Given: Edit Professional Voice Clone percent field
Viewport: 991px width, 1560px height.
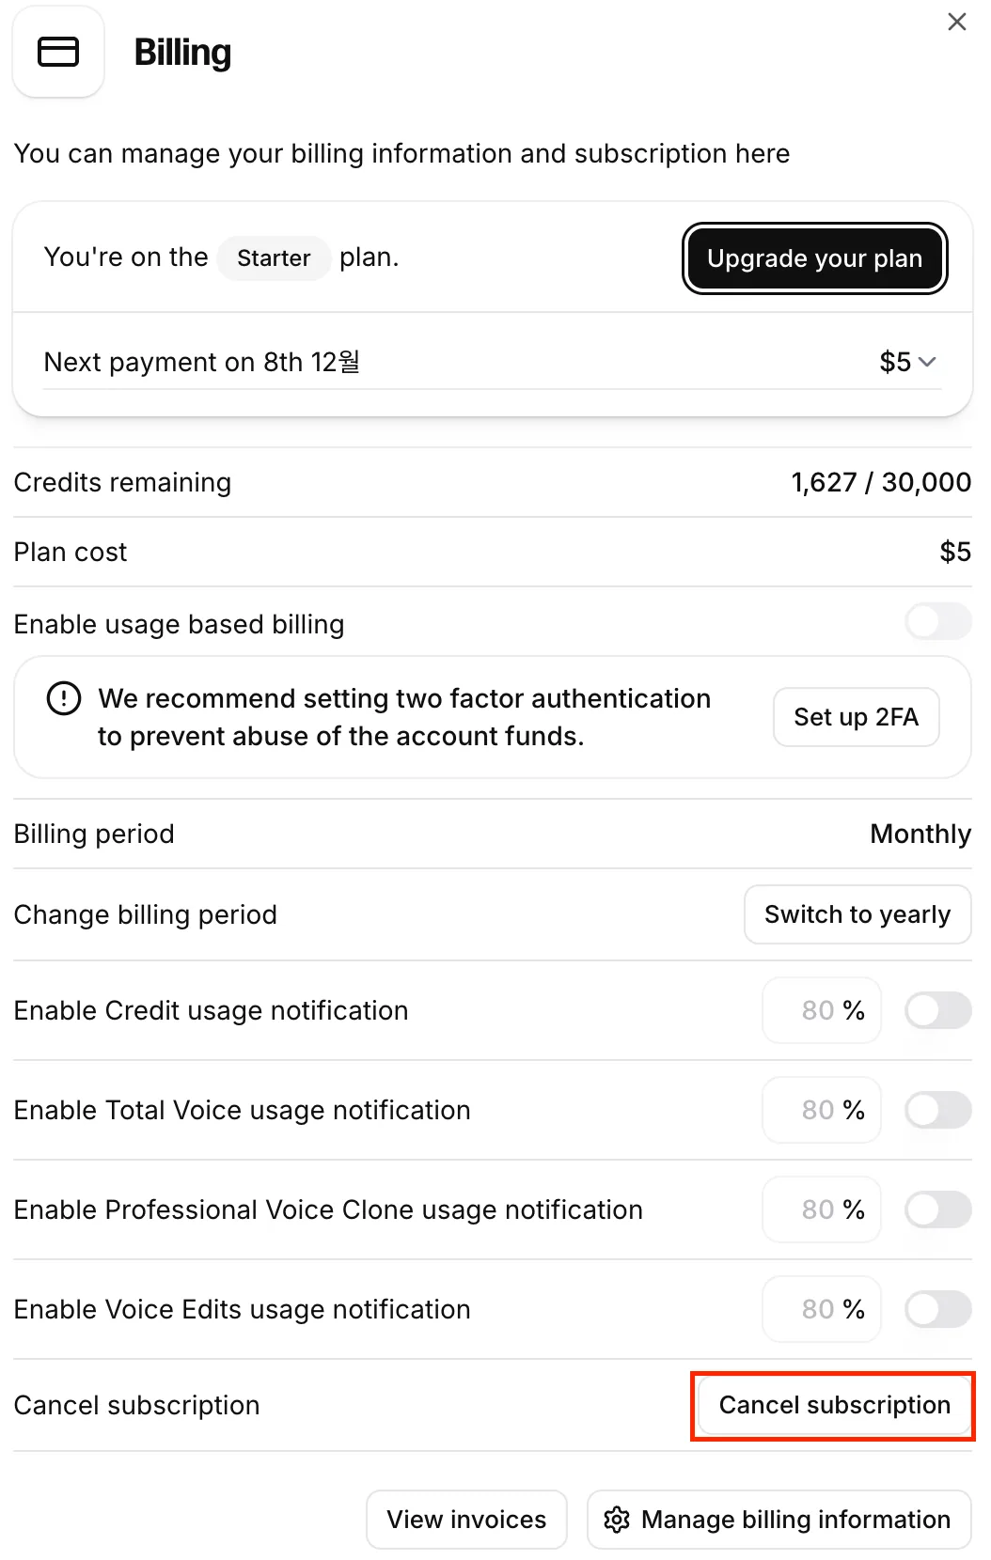Looking at the screenshot, I should pyautogui.click(x=822, y=1209).
